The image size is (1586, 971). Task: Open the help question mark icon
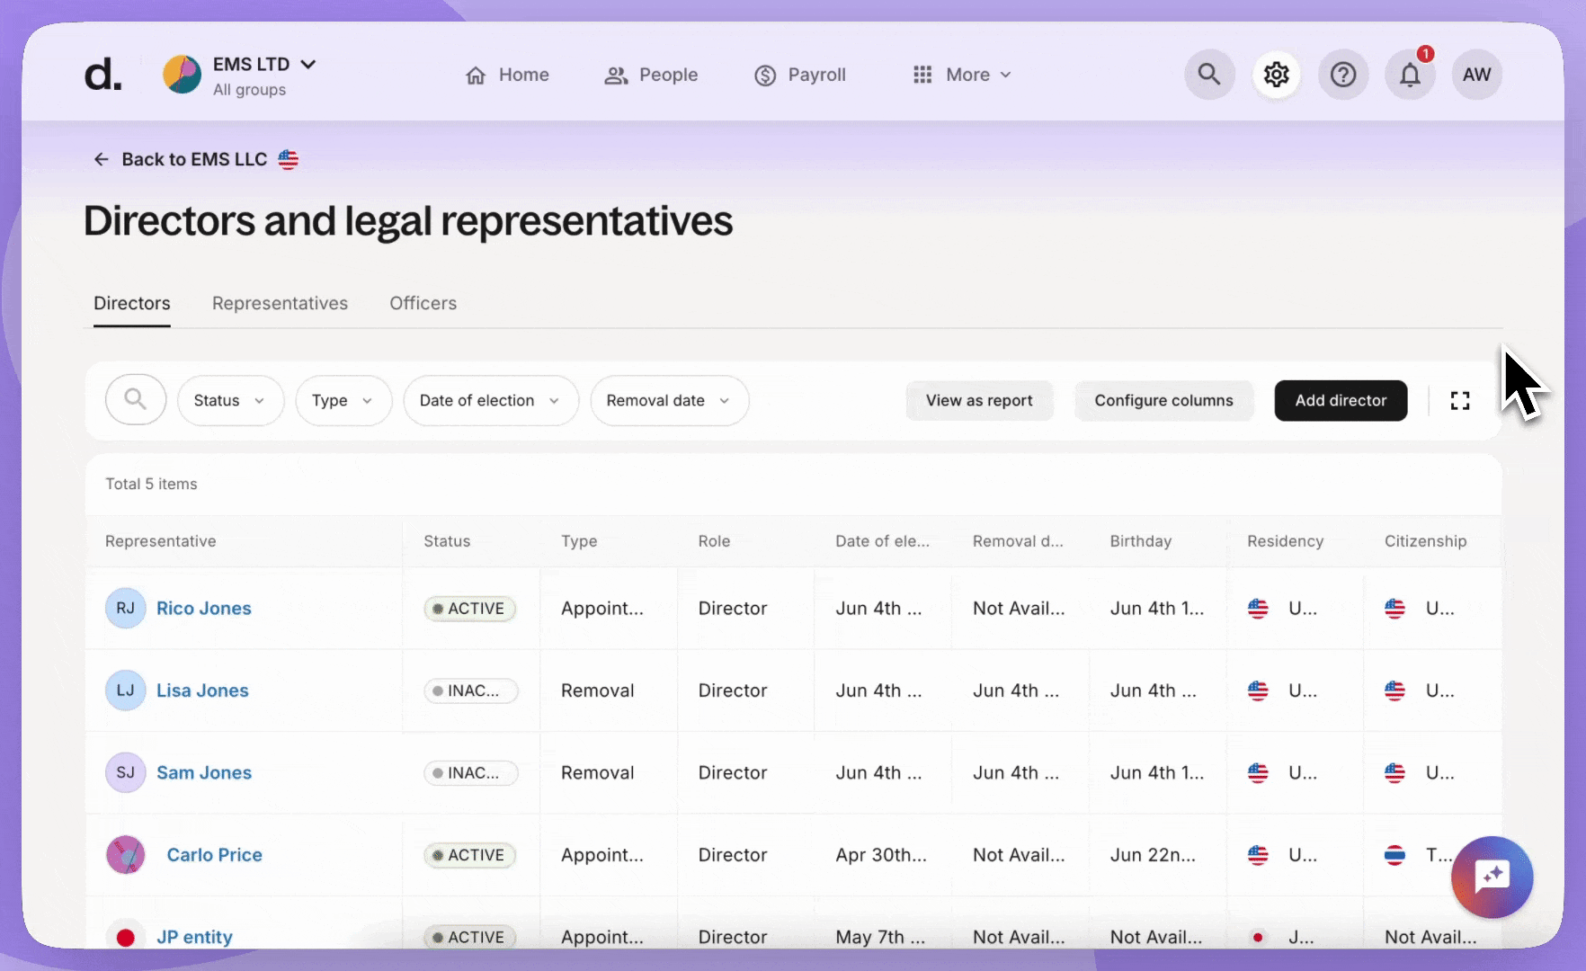[1342, 75]
